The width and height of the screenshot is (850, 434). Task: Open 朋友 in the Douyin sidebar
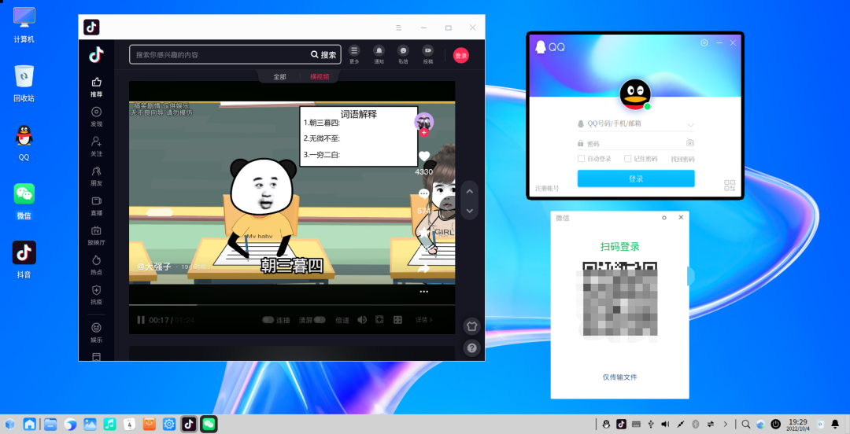point(97,176)
